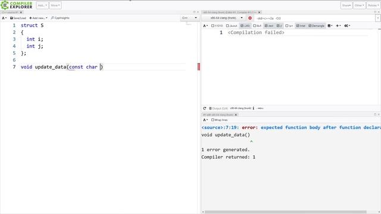
Task: Expand the compiler options dropdown arrow
Action: (x=378, y=18)
